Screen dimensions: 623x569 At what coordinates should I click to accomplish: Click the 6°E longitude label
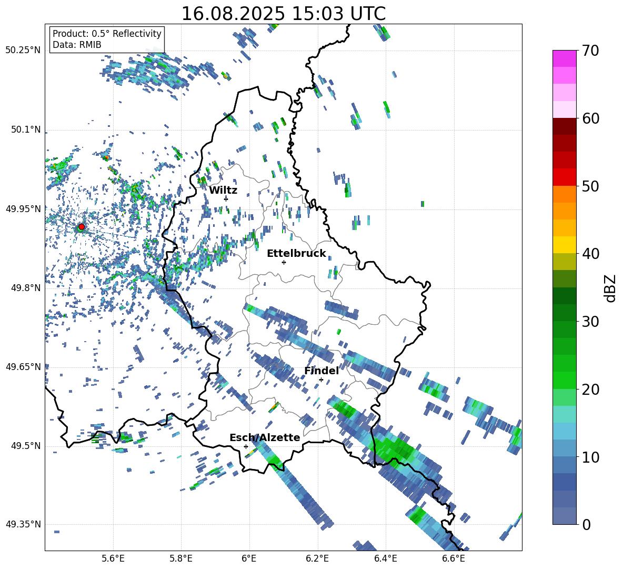coord(249,558)
